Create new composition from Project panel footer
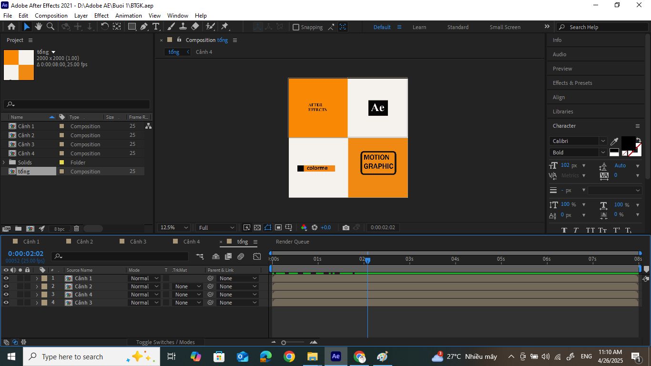The width and height of the screenshot is (651, 366). (30, 229)
